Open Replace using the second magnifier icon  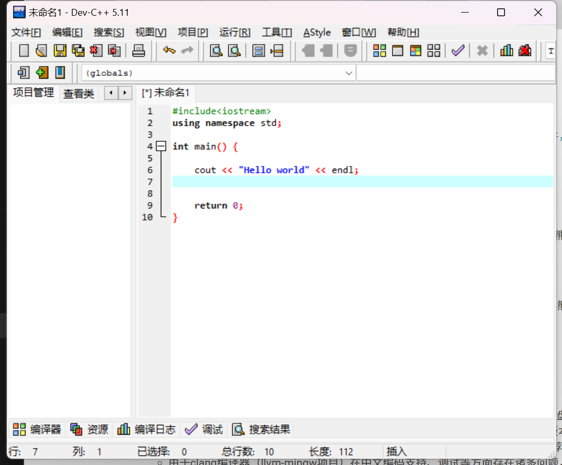(x=234, y=51)
